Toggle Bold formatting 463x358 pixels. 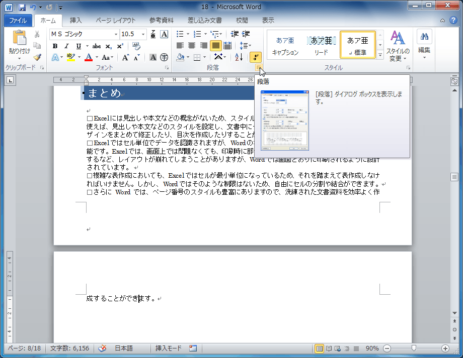click(55, 46)
